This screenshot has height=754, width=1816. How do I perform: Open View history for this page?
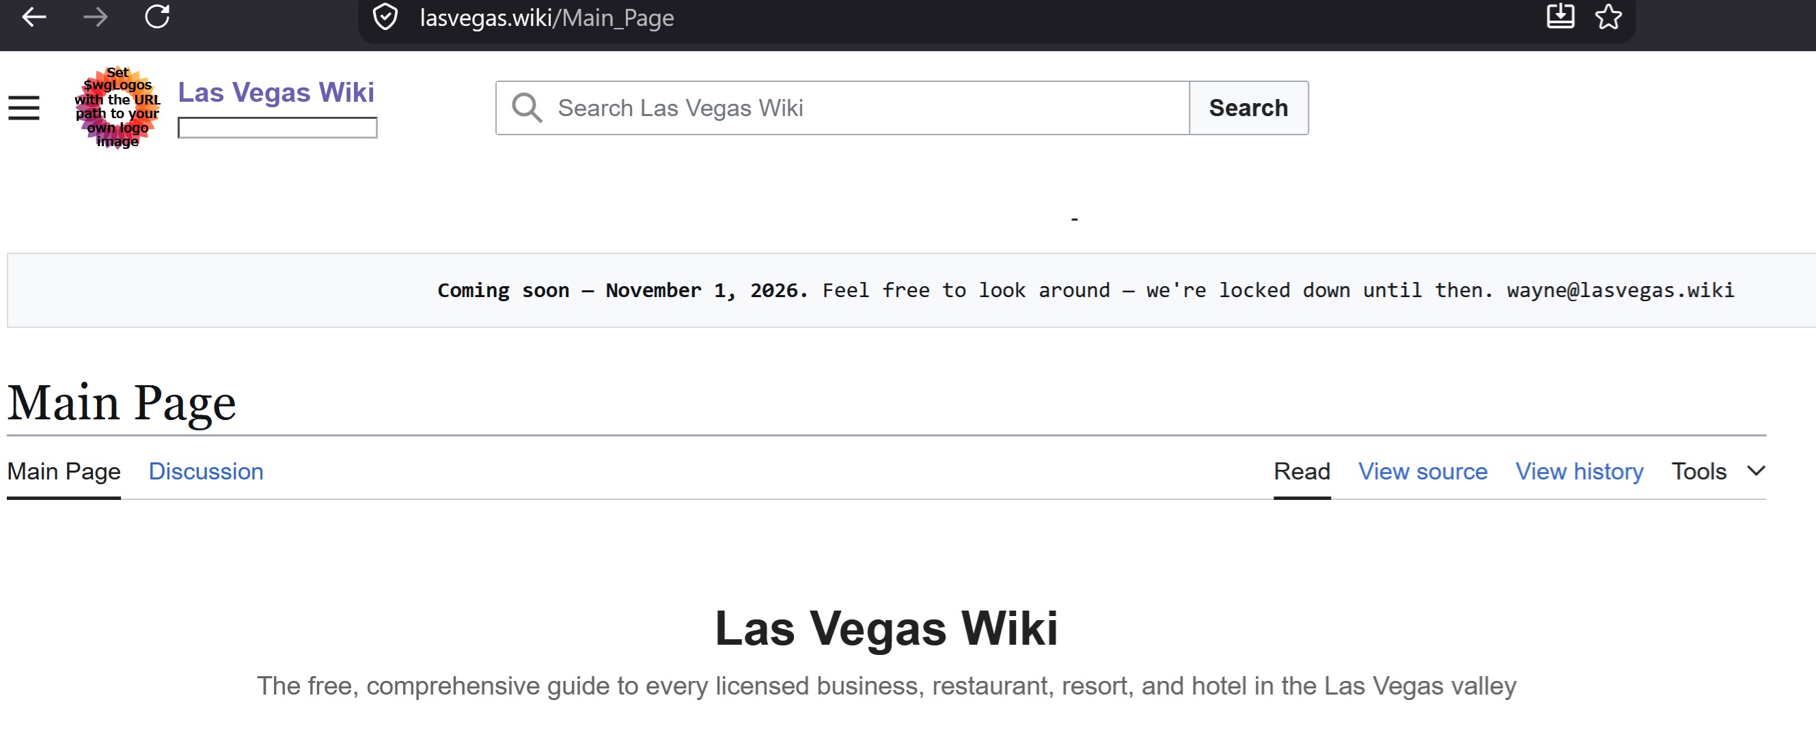click(1579, 471)
